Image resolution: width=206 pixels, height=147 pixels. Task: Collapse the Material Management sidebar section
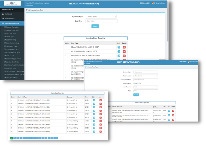tap(12, 23)
